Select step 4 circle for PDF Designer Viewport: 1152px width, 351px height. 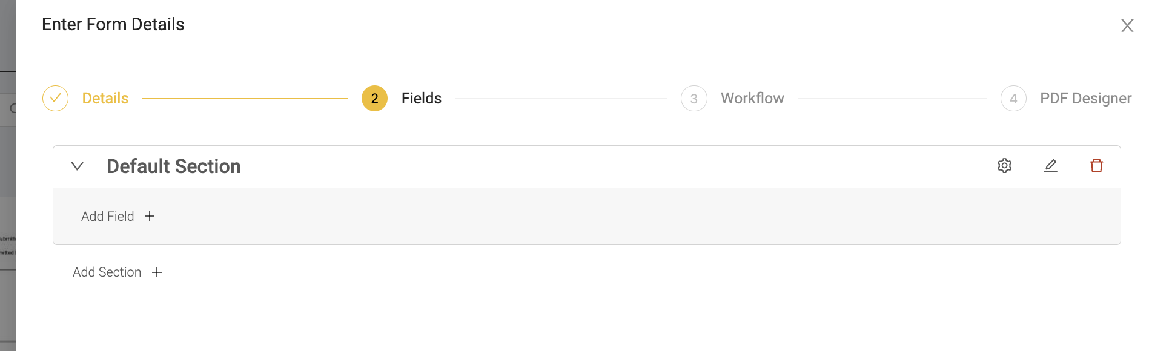[x=1013, y=98]
